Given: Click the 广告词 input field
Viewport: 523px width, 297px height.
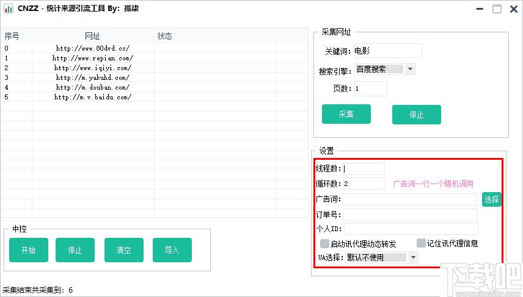Looking at the screenshot, I should click(x=410, y=199).
